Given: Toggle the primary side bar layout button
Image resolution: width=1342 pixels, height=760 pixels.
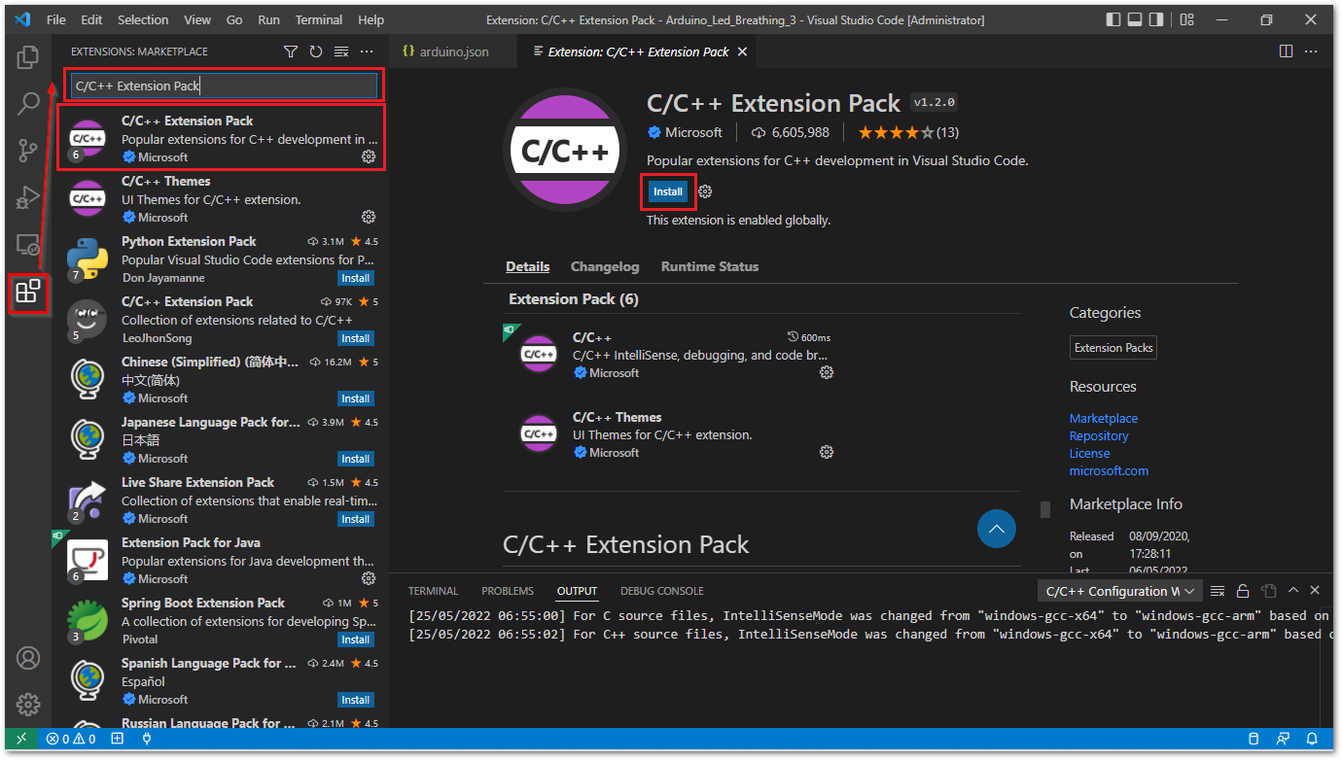Looking at the screenshot, I should coord(1113,19).
